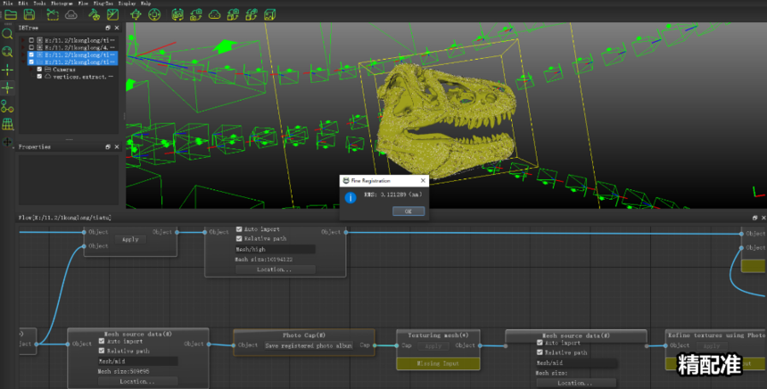Open project with the folder toolbar icon
Screen dimensions: 767x389
(11, 14)
